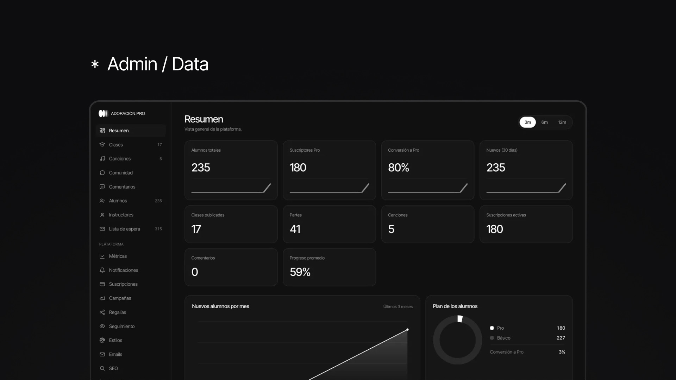Click the Campañas megaphone icon
Image resolution: width=676 pixels, height=380 pixels.
102,298
